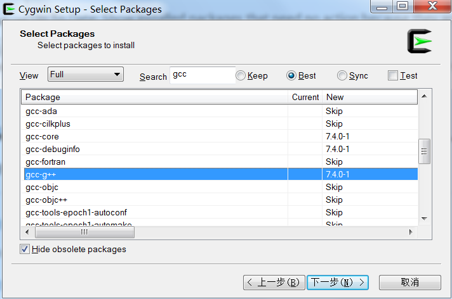Click the 取消 cancel button
This screenshot has height=299, width=452.
410,283
